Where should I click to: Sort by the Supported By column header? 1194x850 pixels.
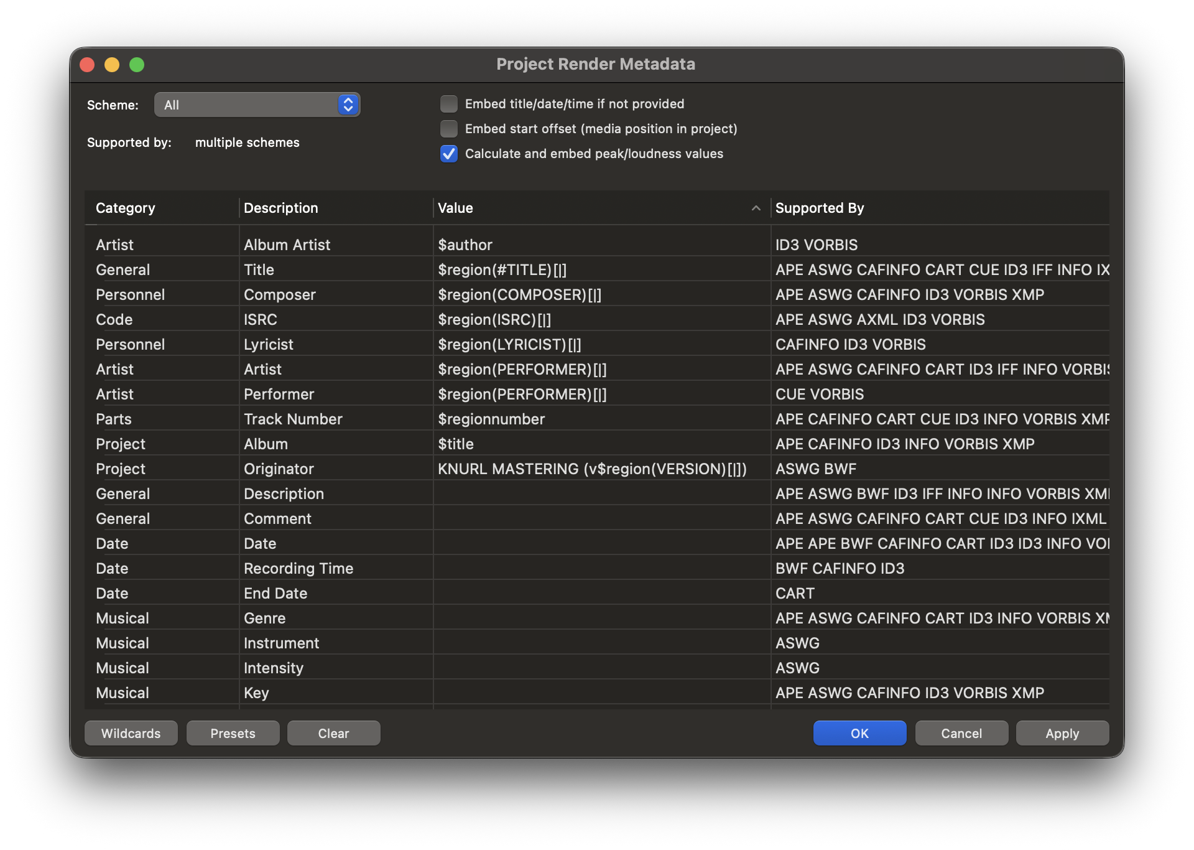[820, 208]
